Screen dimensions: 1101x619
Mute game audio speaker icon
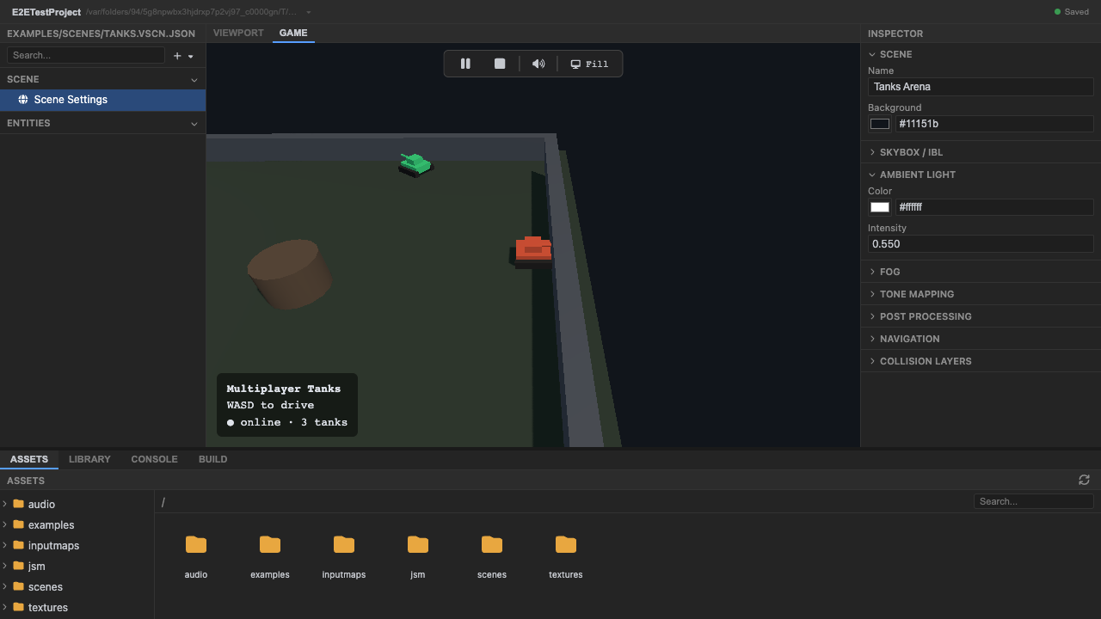tap(538, 64)
